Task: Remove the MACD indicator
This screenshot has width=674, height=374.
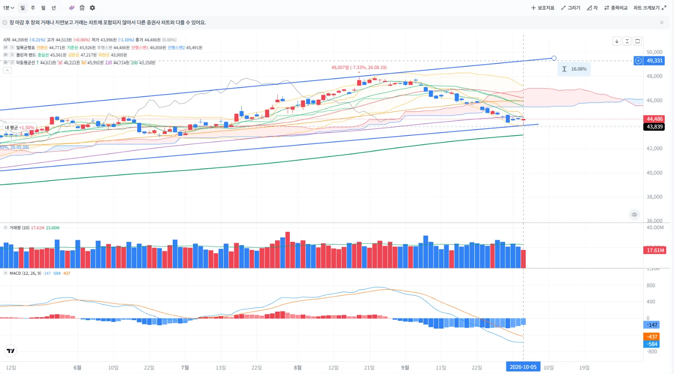Action: coord(5,273)
